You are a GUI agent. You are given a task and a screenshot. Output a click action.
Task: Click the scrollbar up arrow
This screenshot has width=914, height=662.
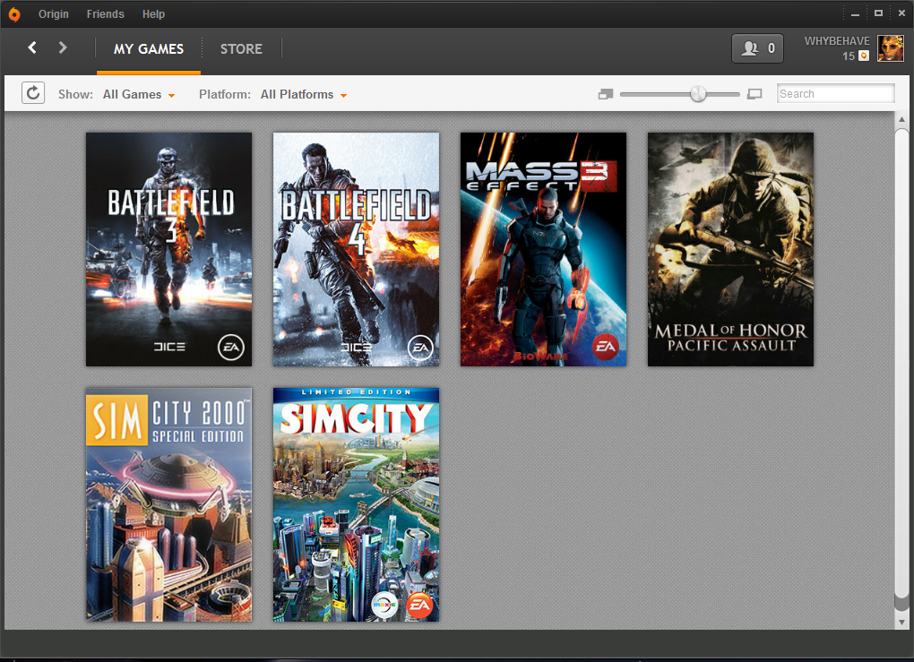click(x=901, y=119)
